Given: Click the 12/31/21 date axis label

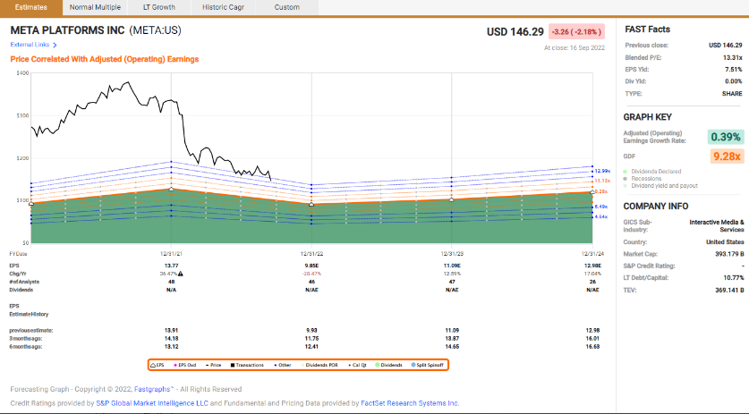Looking at the screenshot, I should click(x=172, y=254).
